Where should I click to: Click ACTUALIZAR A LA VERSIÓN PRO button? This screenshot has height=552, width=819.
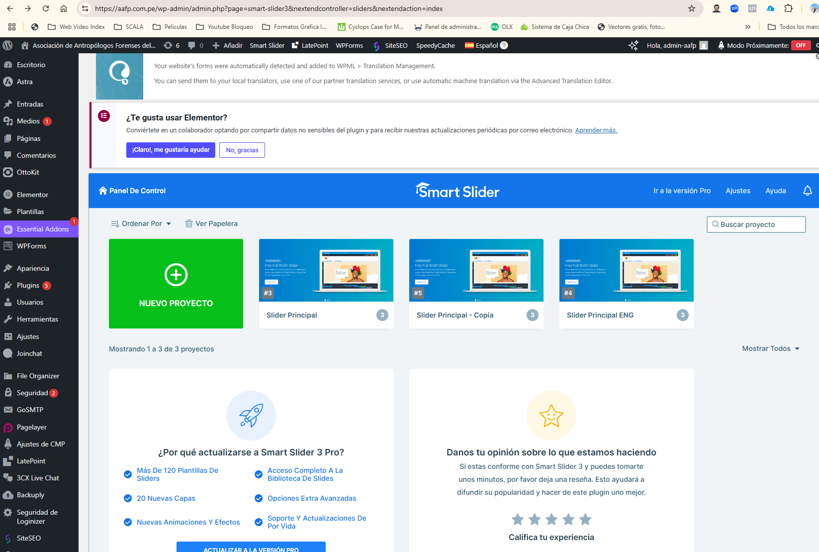tap(251, 547)
